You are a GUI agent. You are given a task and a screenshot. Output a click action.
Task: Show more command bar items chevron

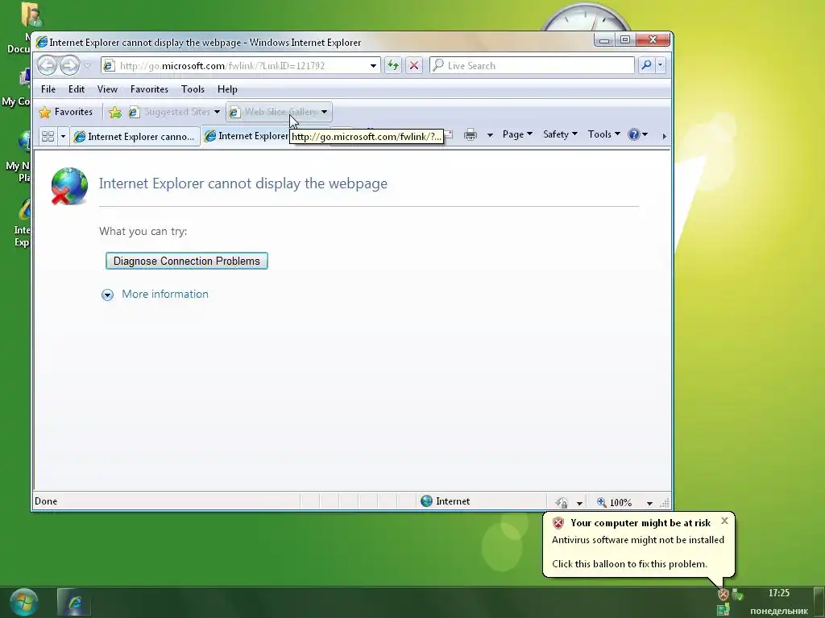(664, 136)
